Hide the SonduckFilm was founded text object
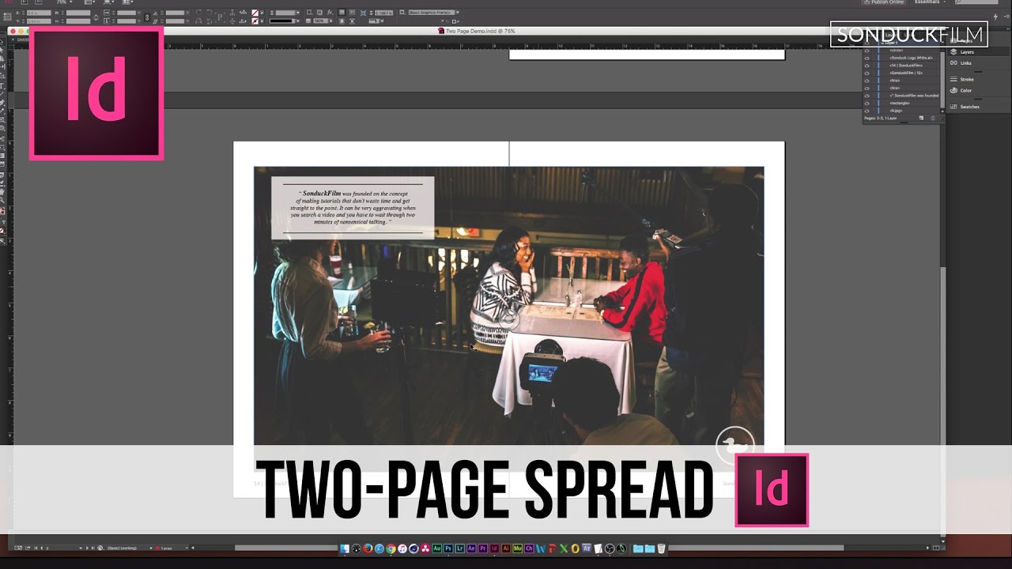This screenshot has width=1012, height=569. pyautogui.click(x=867, y=96)
